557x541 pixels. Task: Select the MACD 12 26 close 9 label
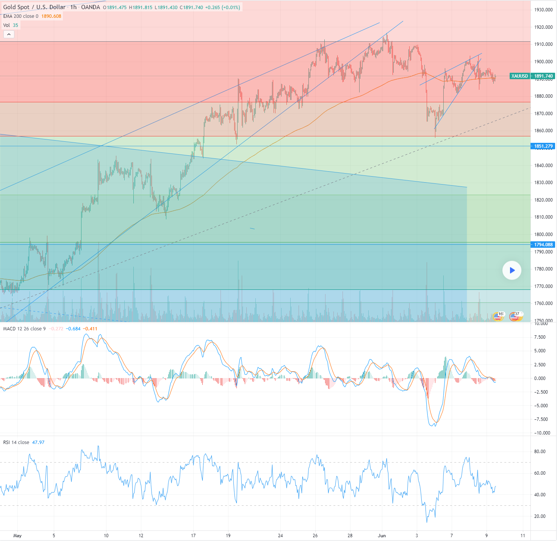(24, 329)
